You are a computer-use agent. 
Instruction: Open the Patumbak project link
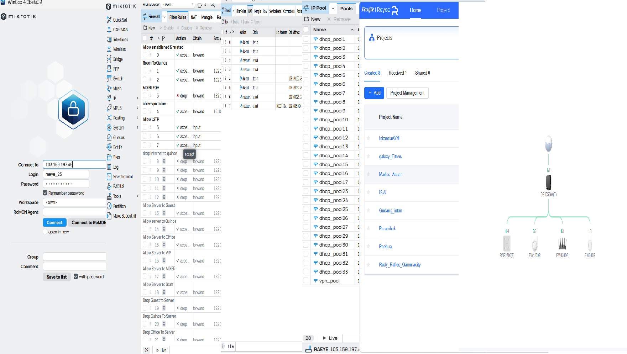[387, 228]
